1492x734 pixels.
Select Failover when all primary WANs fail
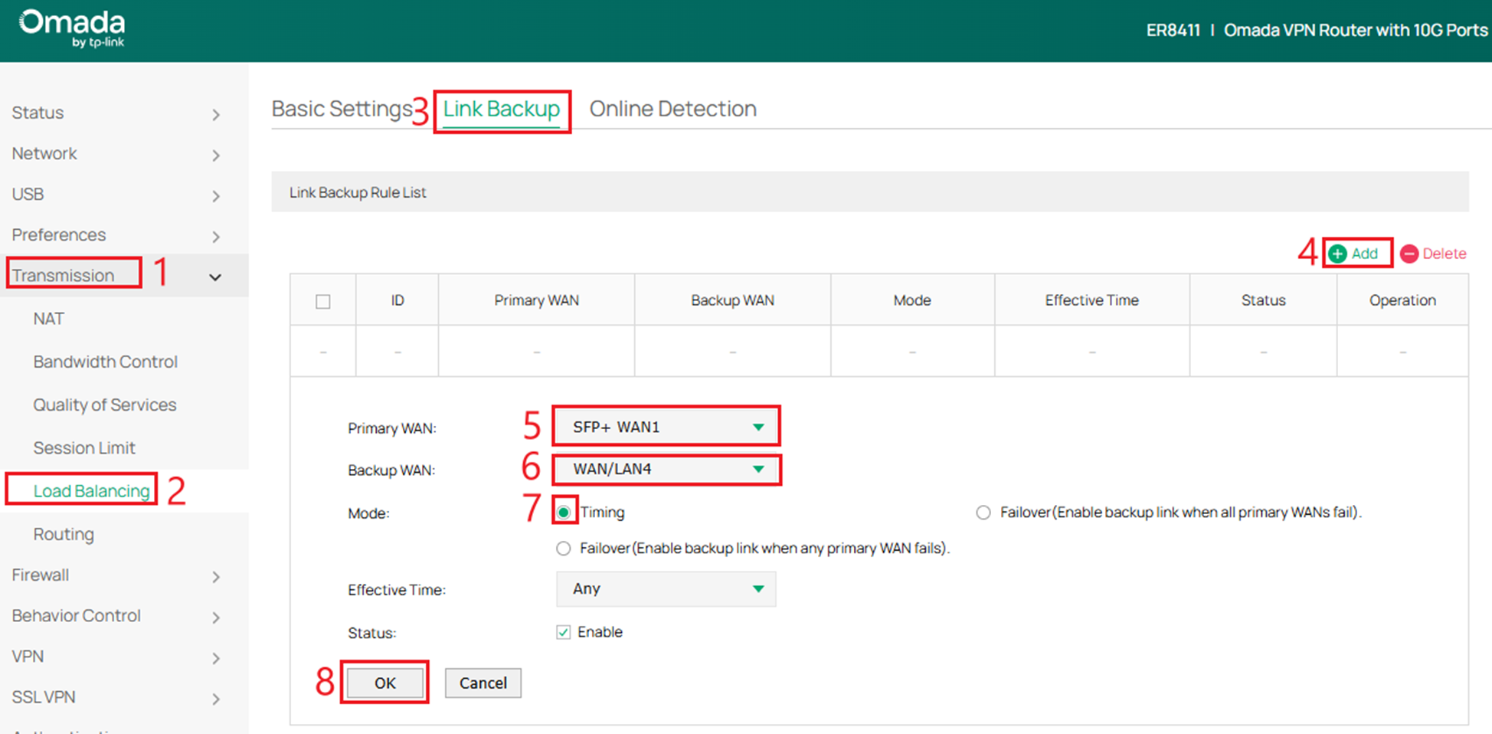pos(983,512)
